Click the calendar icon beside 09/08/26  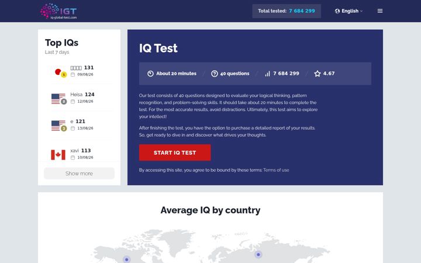tap(73, 75)
